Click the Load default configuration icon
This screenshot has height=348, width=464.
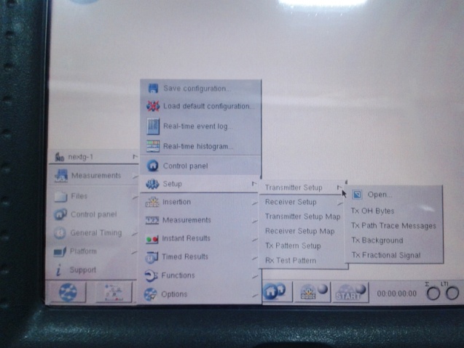[153, 106]
